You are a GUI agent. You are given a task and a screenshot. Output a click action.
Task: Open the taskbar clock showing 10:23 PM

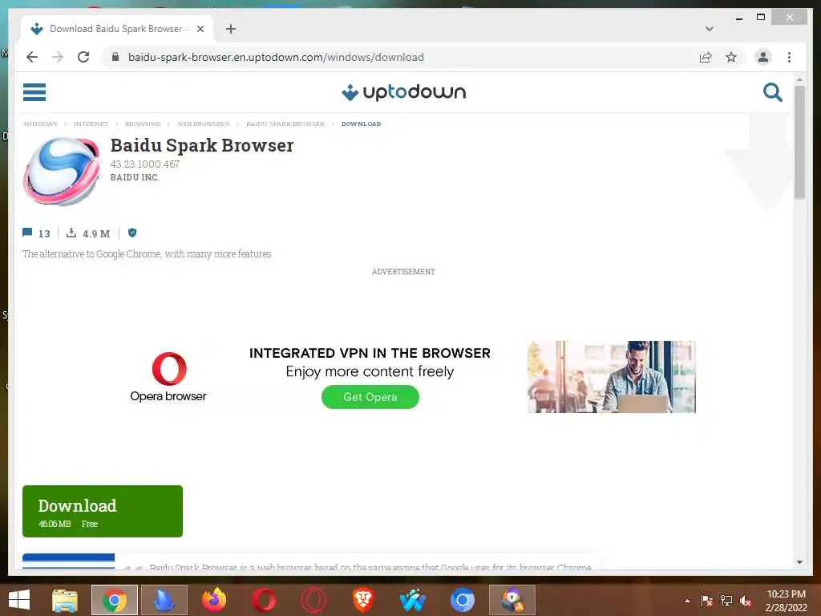tap(786, 601)
